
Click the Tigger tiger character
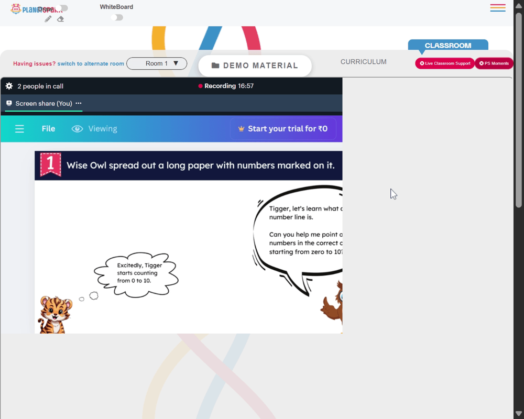coord(55,314)
